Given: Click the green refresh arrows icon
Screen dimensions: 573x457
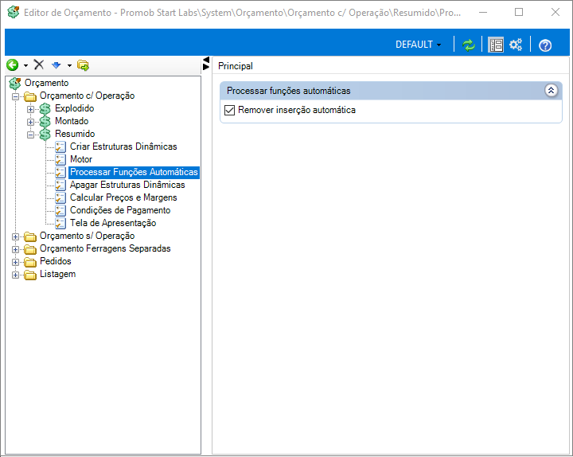Looking at the screenshot, I should (x=468, y=45).
